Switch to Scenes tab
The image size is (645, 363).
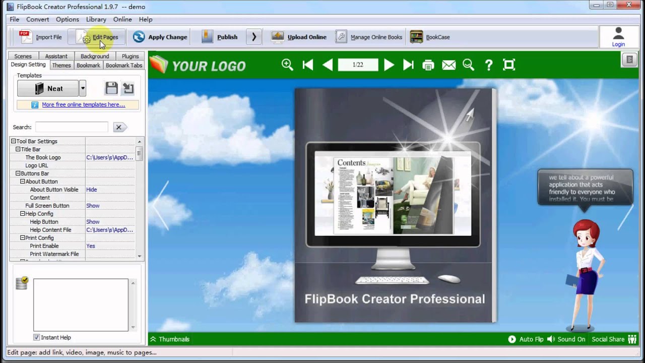pyautogui.click(x=23, y=56)
